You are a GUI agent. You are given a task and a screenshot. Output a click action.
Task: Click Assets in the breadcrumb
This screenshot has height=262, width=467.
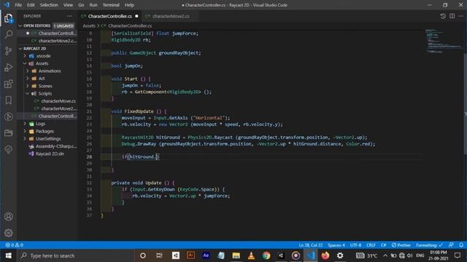pos(89,26)
